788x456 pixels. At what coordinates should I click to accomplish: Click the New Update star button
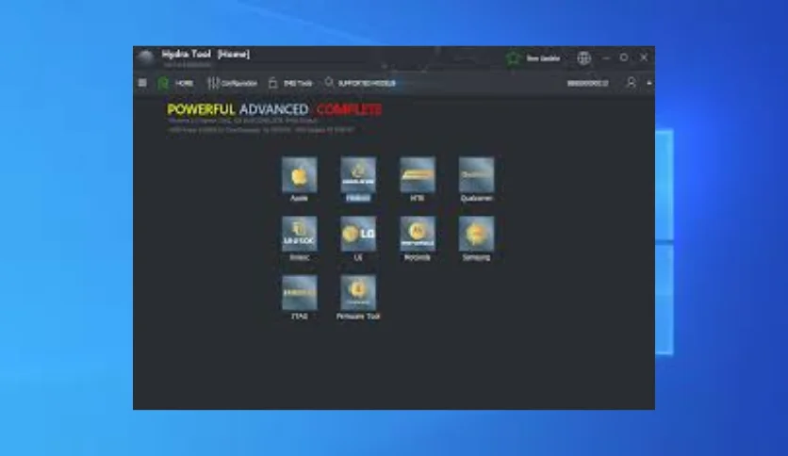pos(534,58)
